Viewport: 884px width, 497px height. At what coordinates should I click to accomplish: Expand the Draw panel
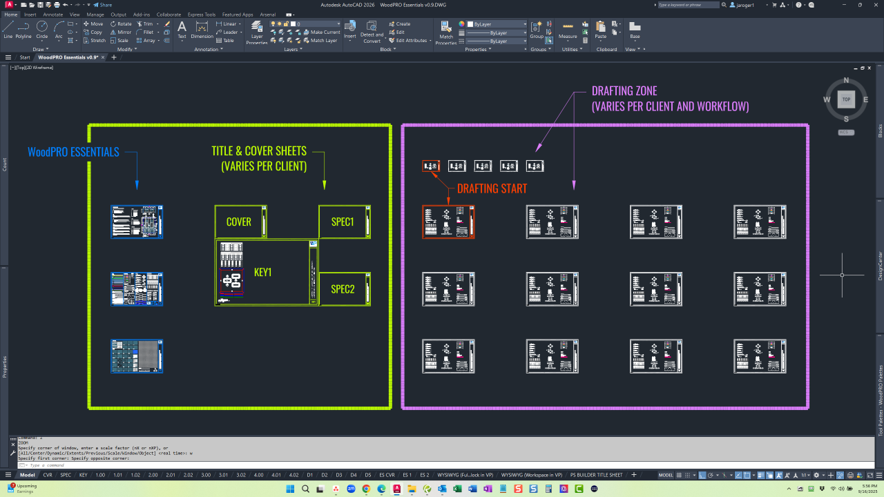coord(40,49)
